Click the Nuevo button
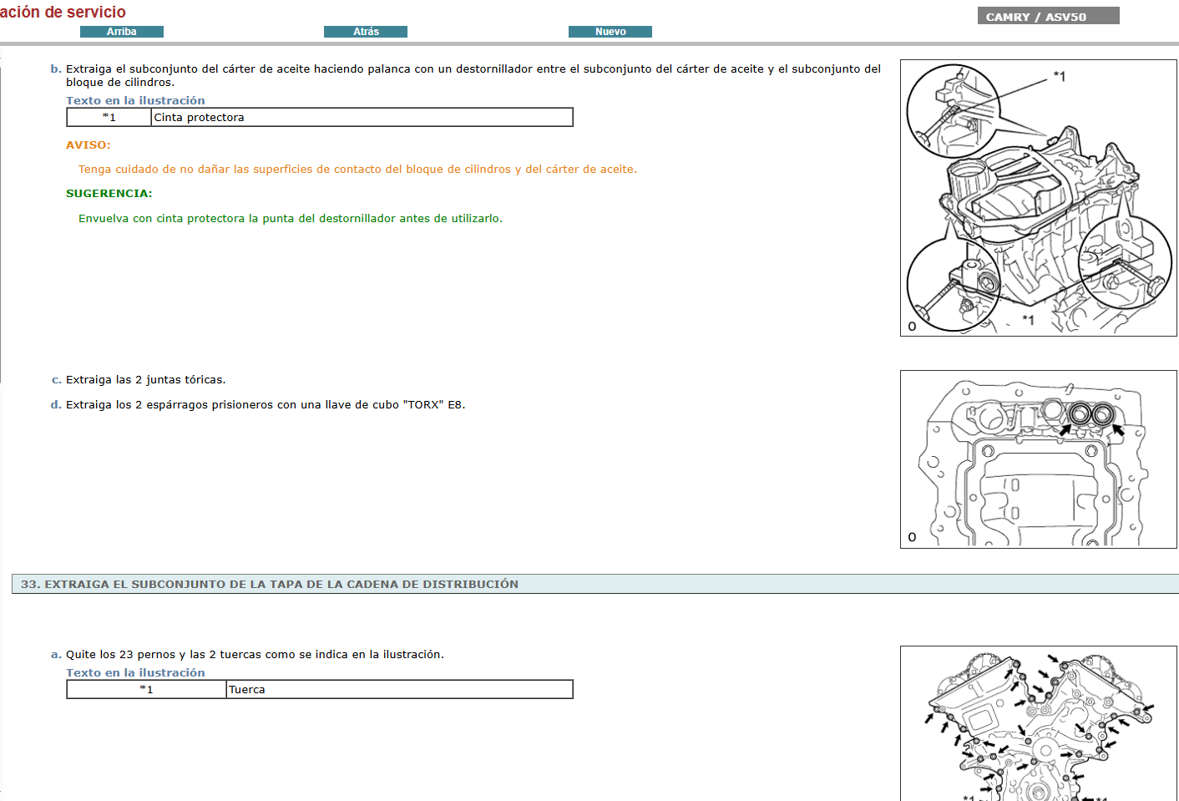 pyautogui.click(x=610, y=32)
